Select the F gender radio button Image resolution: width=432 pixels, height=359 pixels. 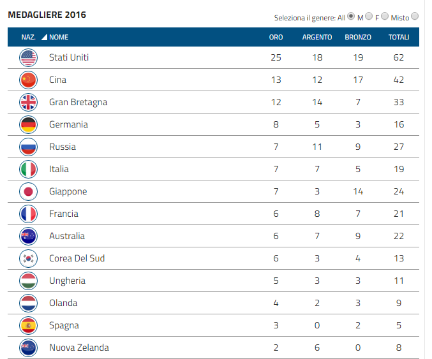[385, 16]
